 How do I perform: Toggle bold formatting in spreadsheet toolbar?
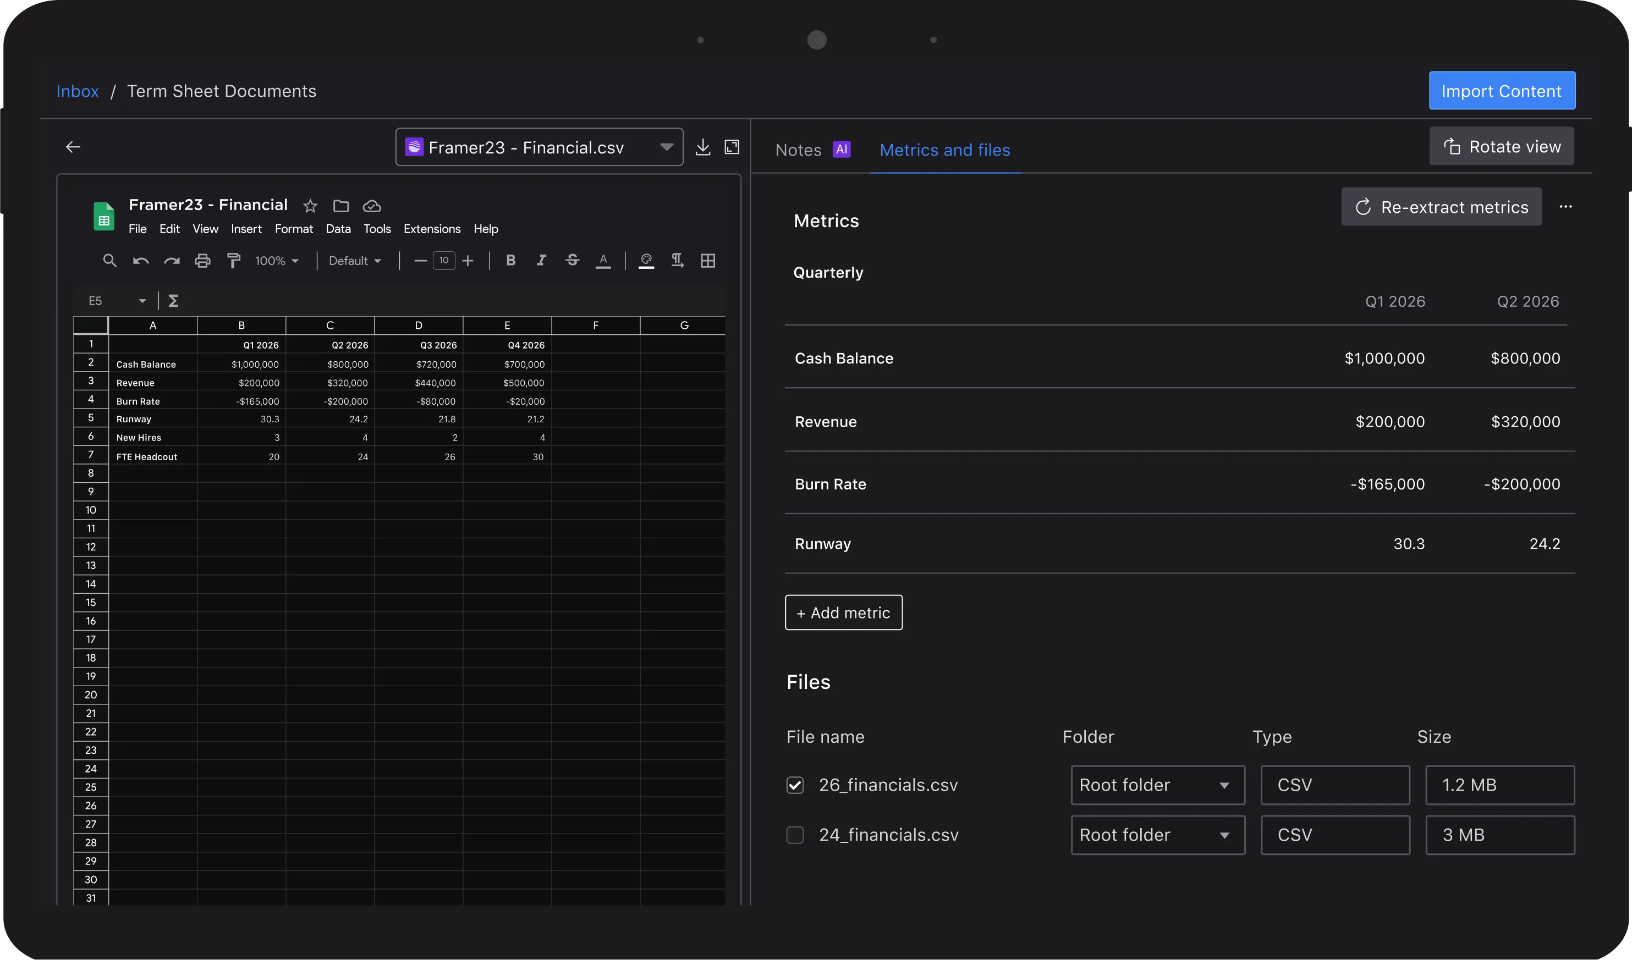point(510,260)
